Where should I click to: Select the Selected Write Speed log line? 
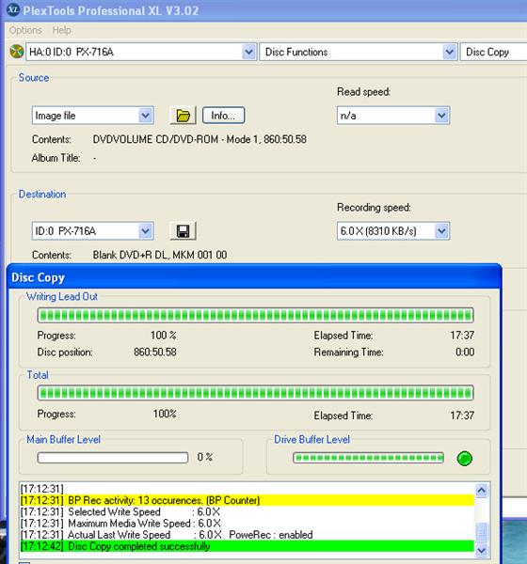(248, 512)
